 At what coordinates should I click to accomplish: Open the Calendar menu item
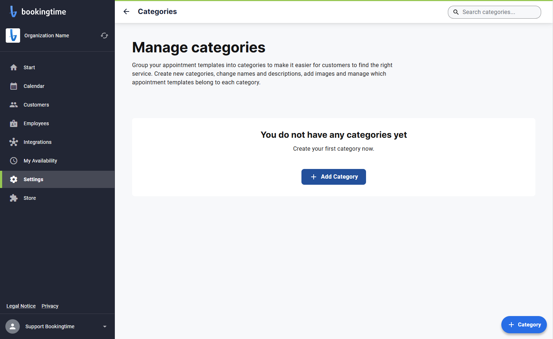(57, 86)
